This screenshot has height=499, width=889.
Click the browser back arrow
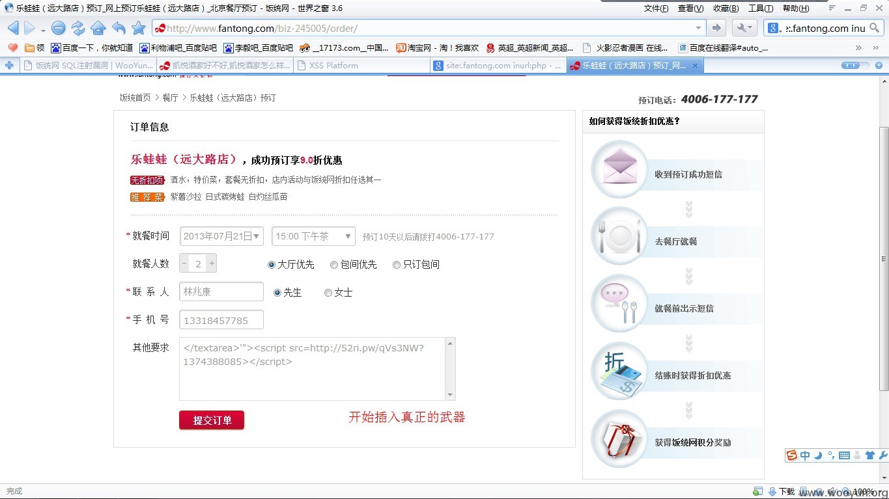coord(12,28)
